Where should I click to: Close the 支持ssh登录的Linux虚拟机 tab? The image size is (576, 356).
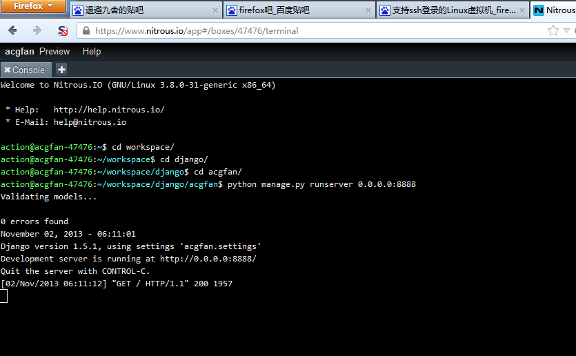[522, 10]
